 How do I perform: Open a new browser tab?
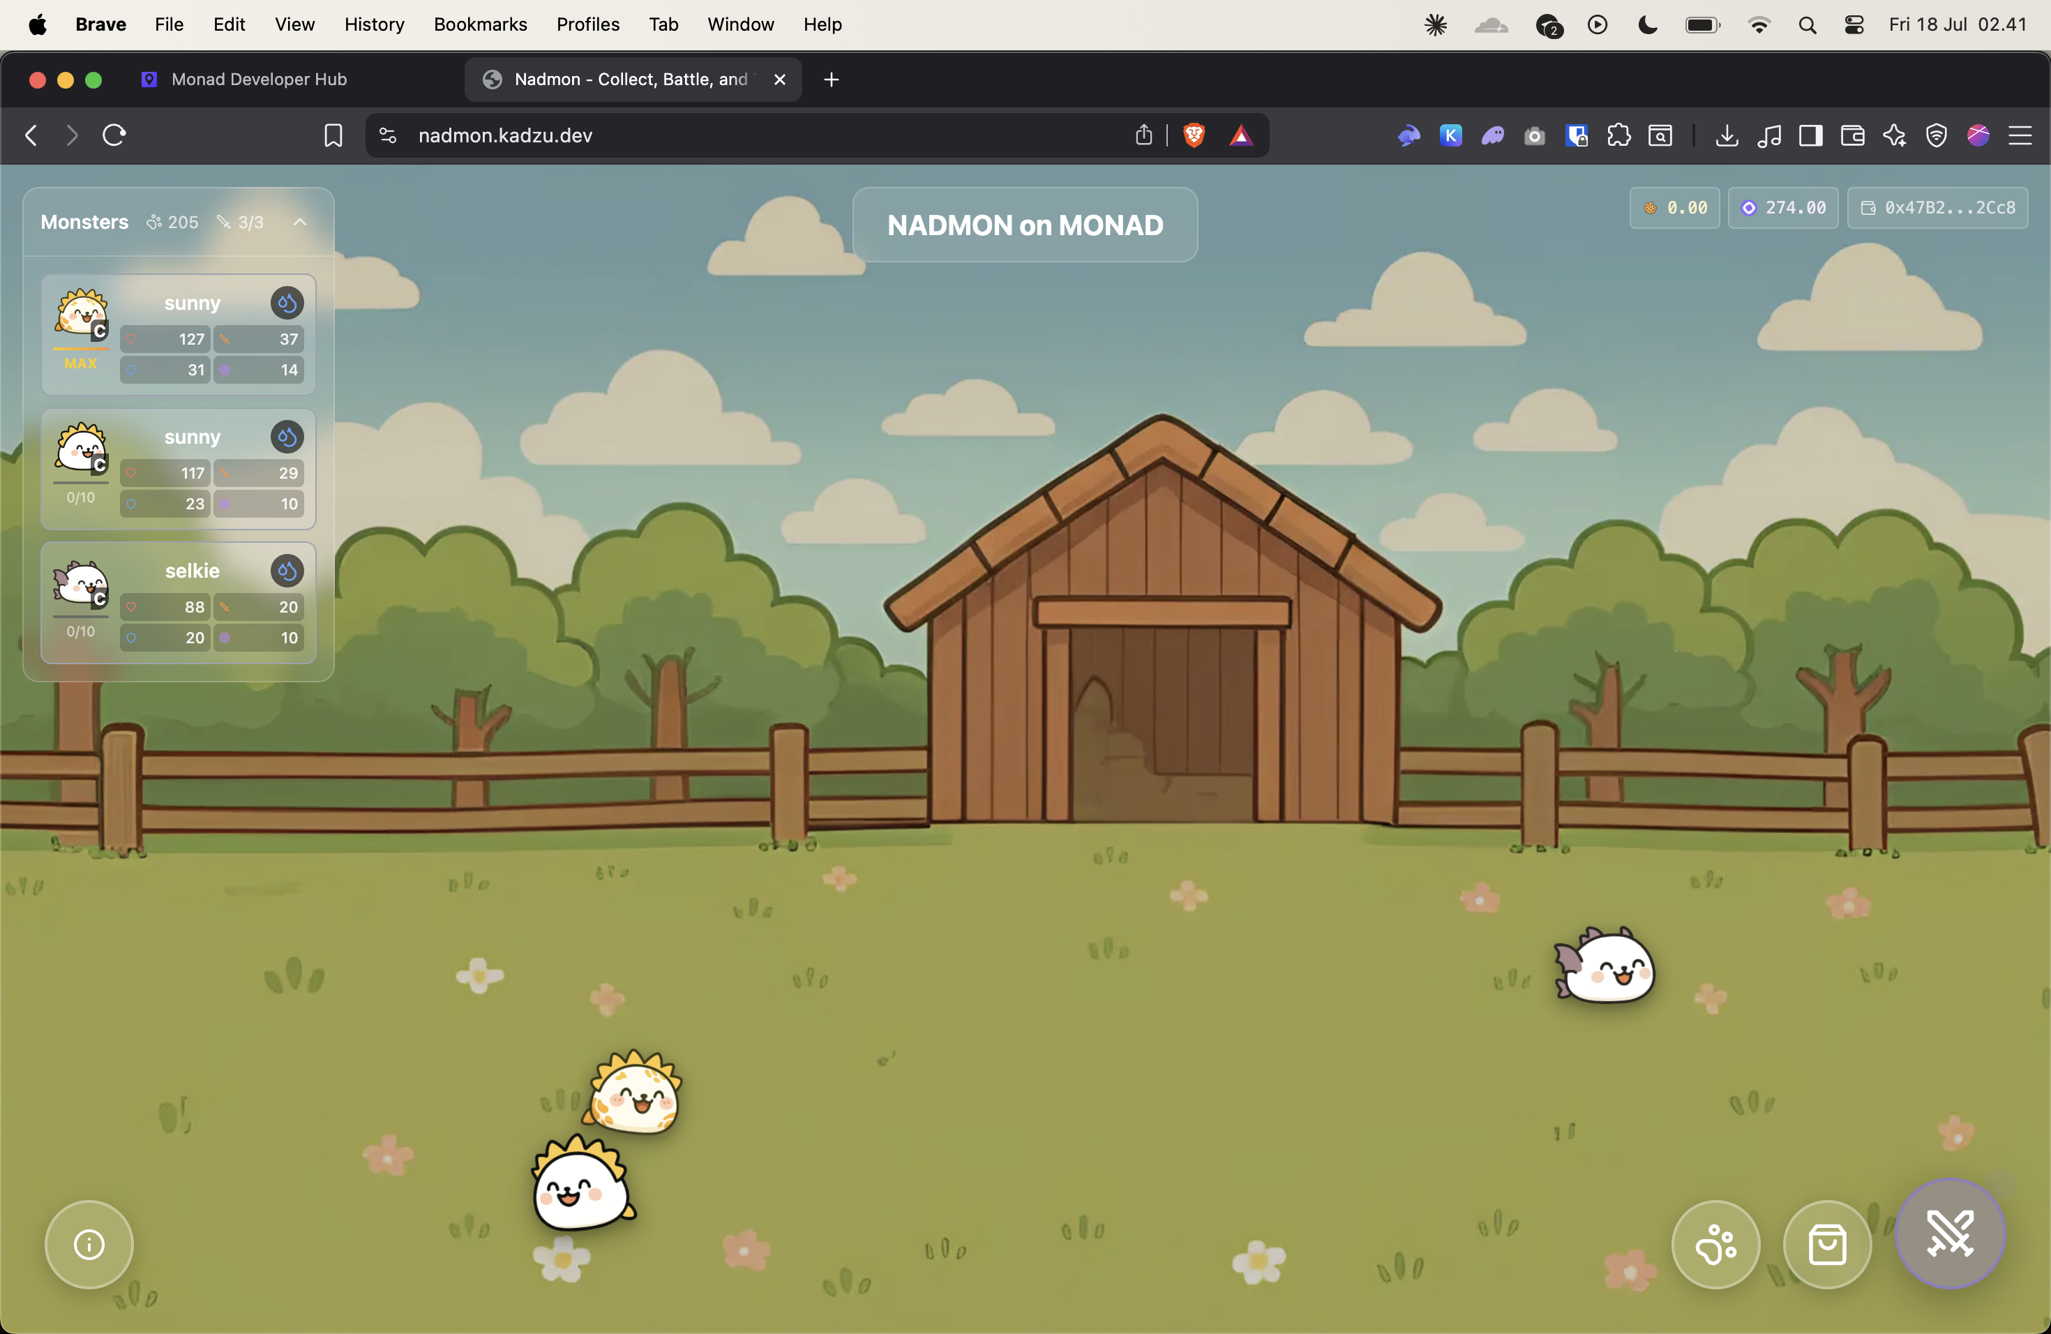(x=832, y=80)
